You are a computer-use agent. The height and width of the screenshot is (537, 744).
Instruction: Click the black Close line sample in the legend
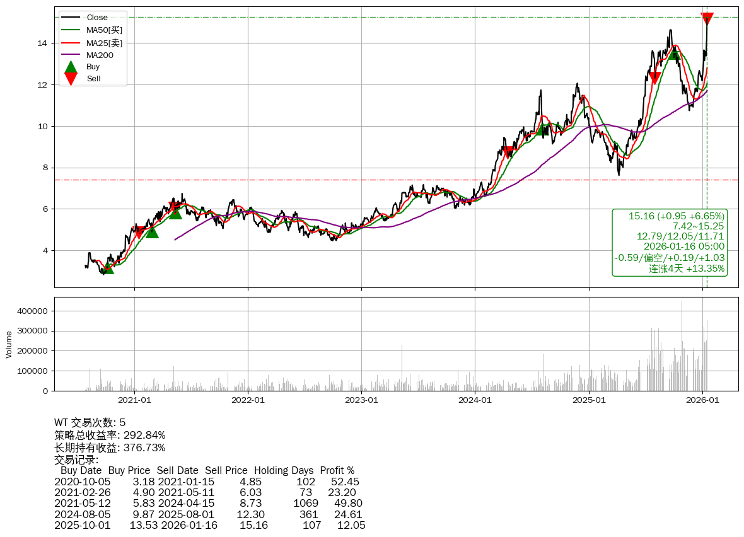[71, 18]
